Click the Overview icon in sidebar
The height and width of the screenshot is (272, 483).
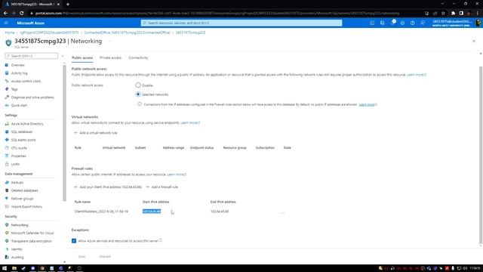7,65
